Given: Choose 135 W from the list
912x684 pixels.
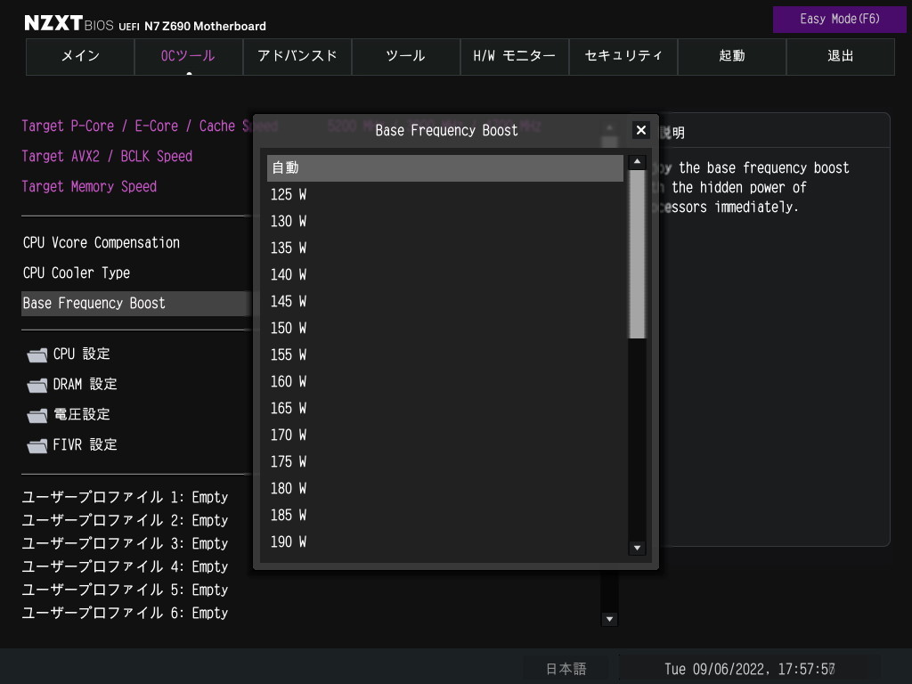Looking at the screenshot, I should (x=445, y=248).
